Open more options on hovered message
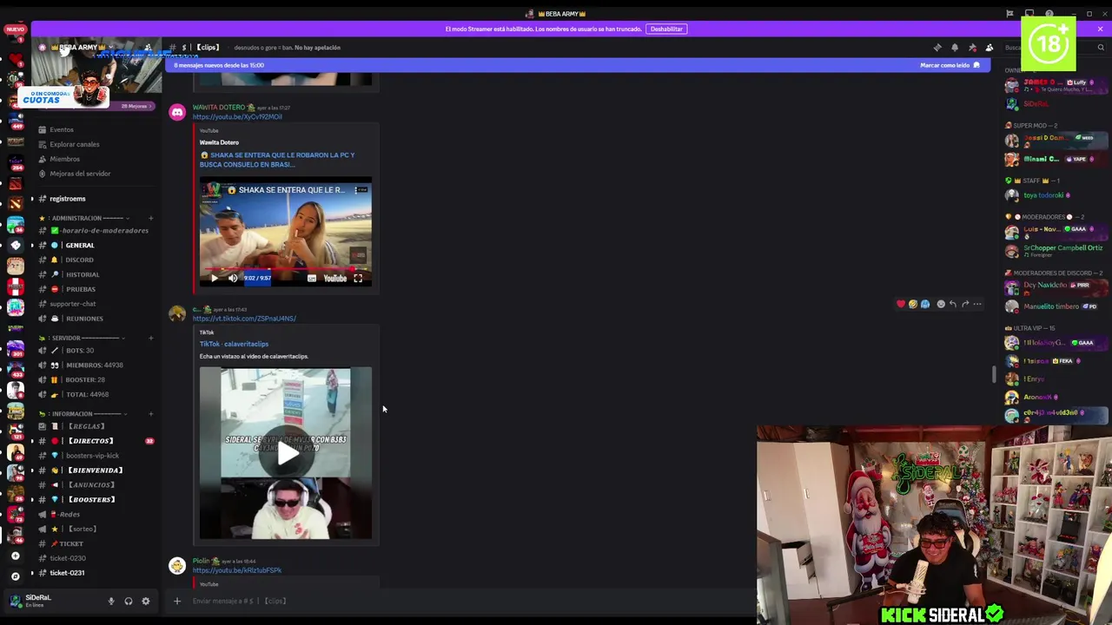The height and width of the screenshot is (625, 1112). pos(977,304)
